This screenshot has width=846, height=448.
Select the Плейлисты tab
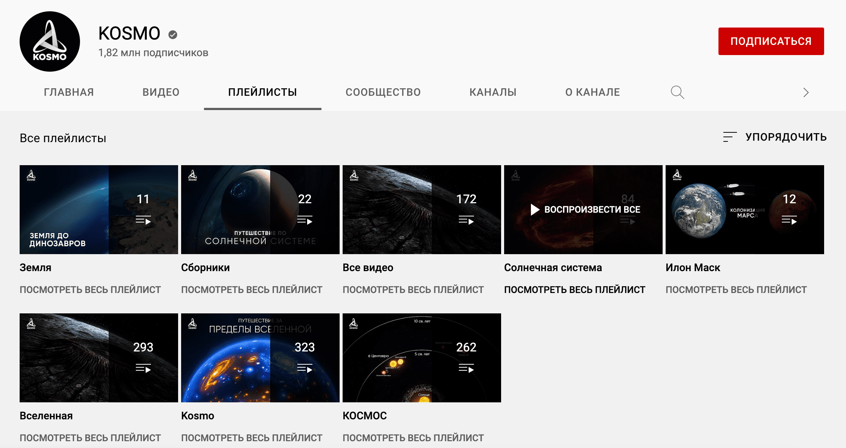(x=263, y=92)
